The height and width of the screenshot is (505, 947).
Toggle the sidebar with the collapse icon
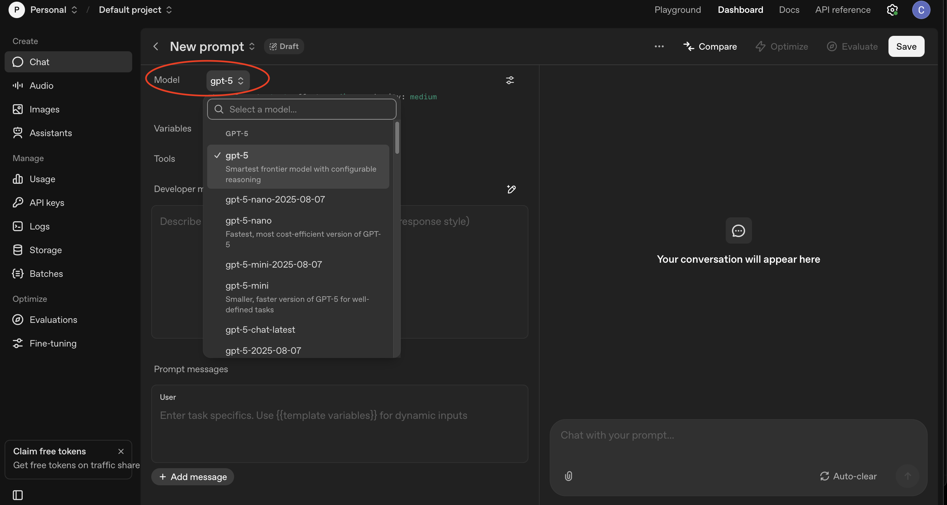pos(17,495)
